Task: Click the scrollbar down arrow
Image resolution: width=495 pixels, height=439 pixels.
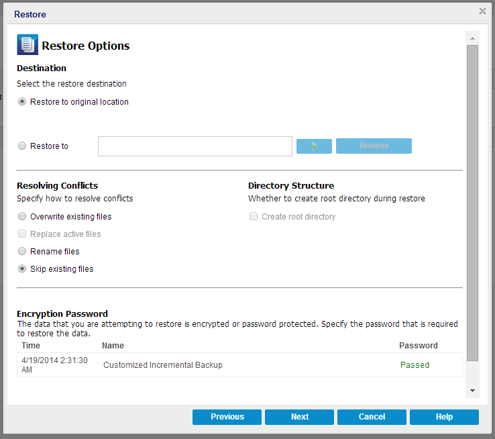Action: [x=473, y=391]
